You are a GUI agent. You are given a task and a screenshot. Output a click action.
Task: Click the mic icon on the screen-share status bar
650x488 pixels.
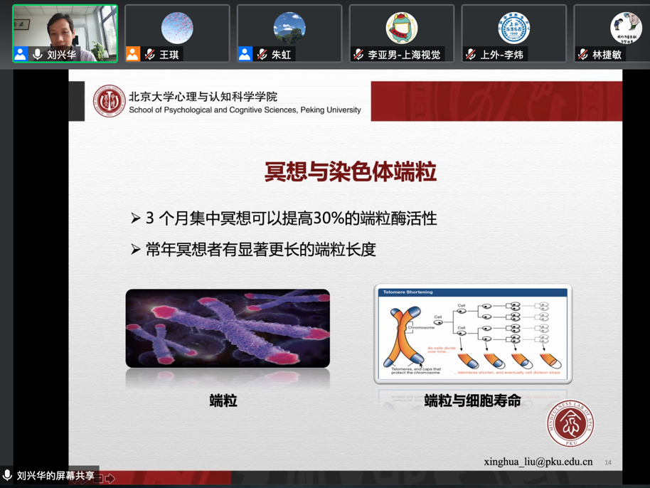click(x=7, y=475)
